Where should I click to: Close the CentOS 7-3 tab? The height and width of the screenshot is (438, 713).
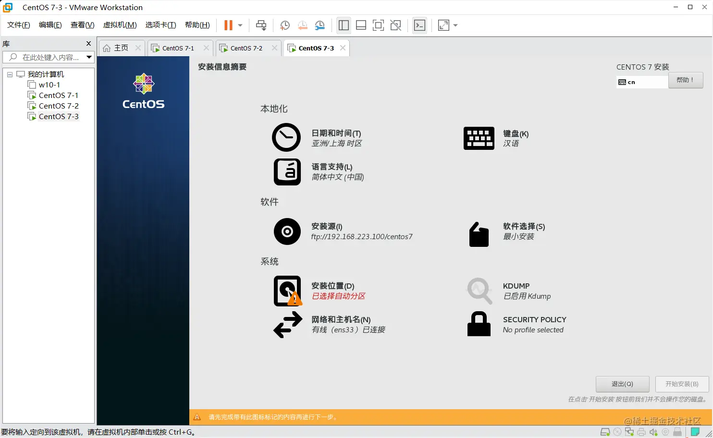pyautogui.click(x=343, y=48)
